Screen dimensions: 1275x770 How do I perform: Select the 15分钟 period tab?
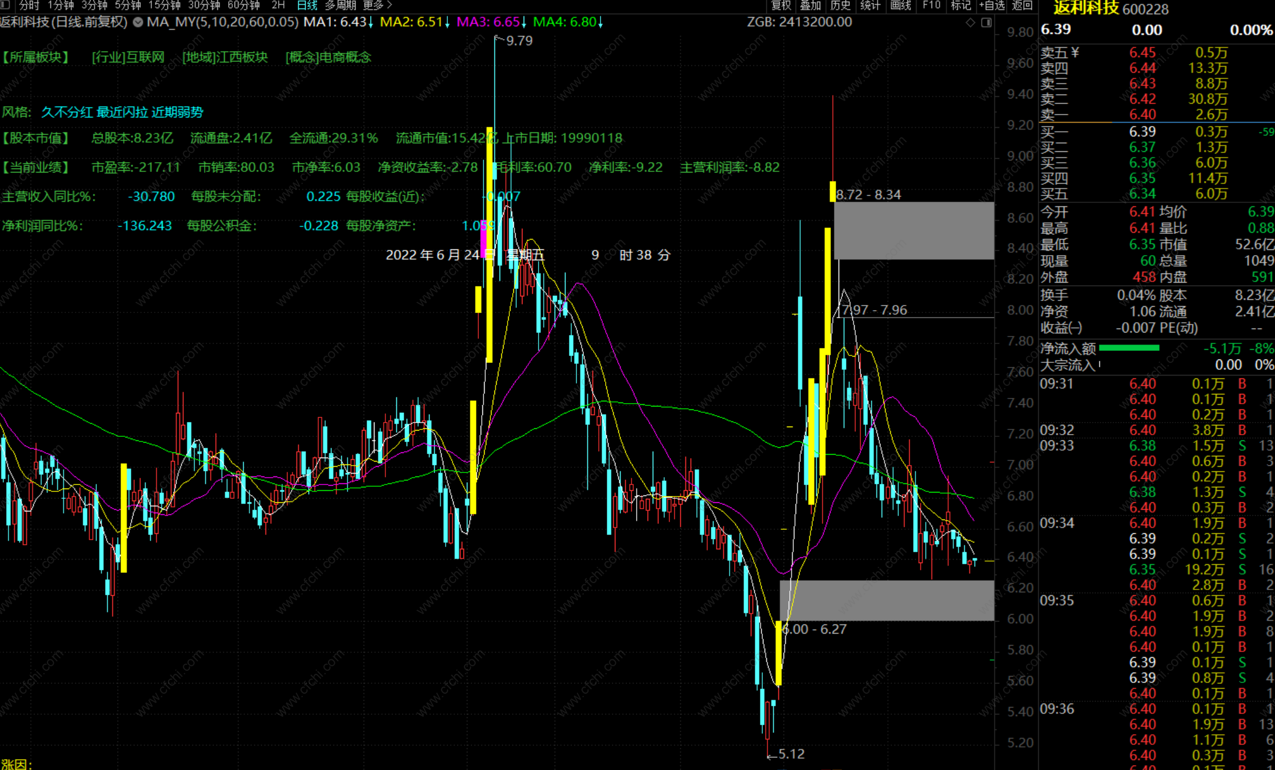point(164,5)
